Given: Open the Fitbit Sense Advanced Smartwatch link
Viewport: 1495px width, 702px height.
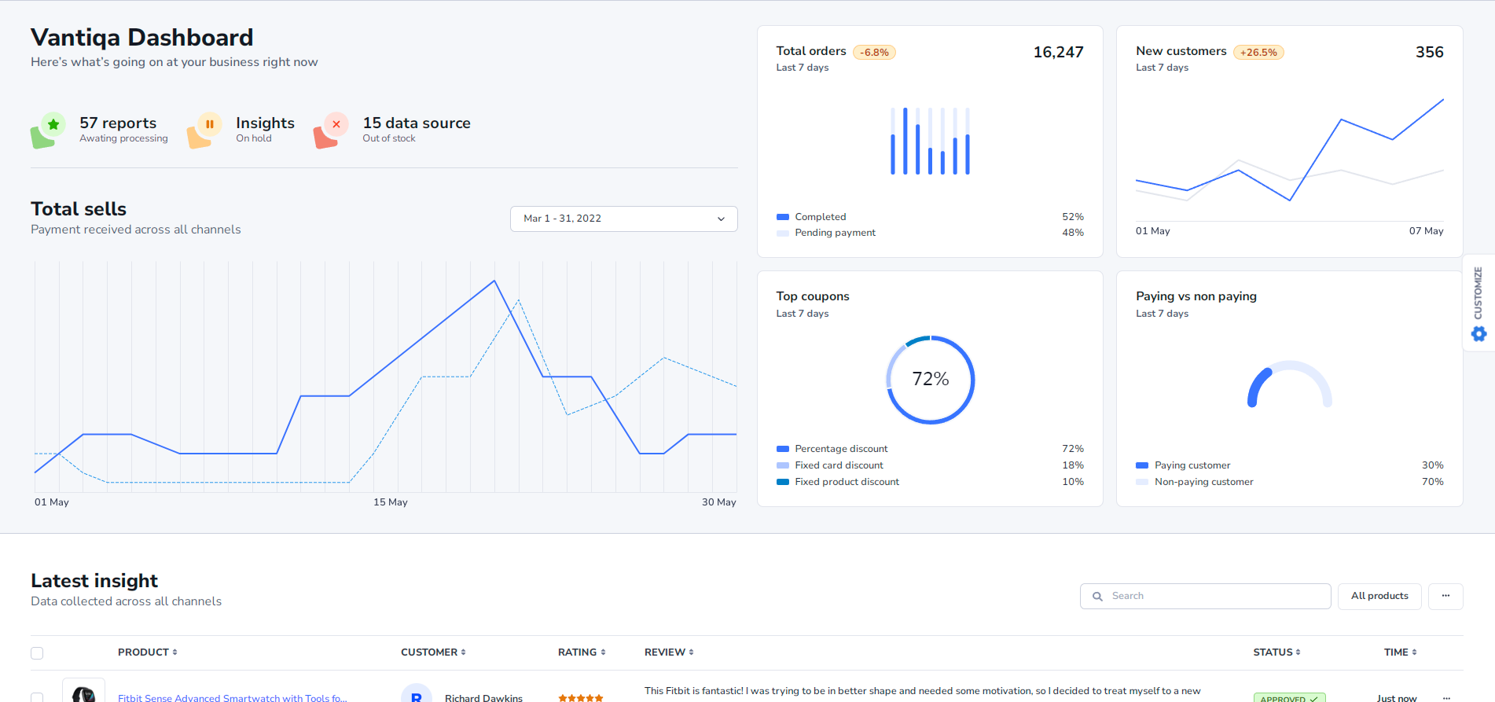Looking at the screenshot, I should pyautogui.click(x=233, y=698).
